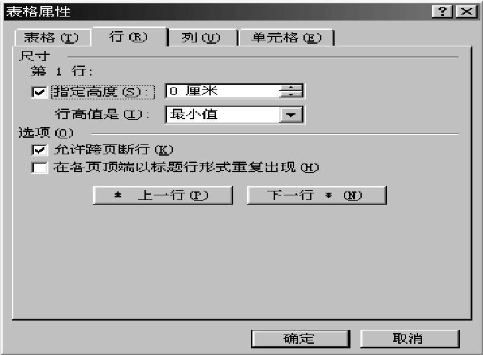Click the 确定 button
The width and height of the screenshot is (483, 355).
(x=300, y=339)
